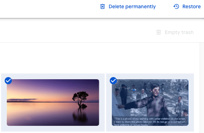Viewport: 204px width, 133px height.
Task: Click the Restore clock-arrow icon
Action: pos(176,6)
